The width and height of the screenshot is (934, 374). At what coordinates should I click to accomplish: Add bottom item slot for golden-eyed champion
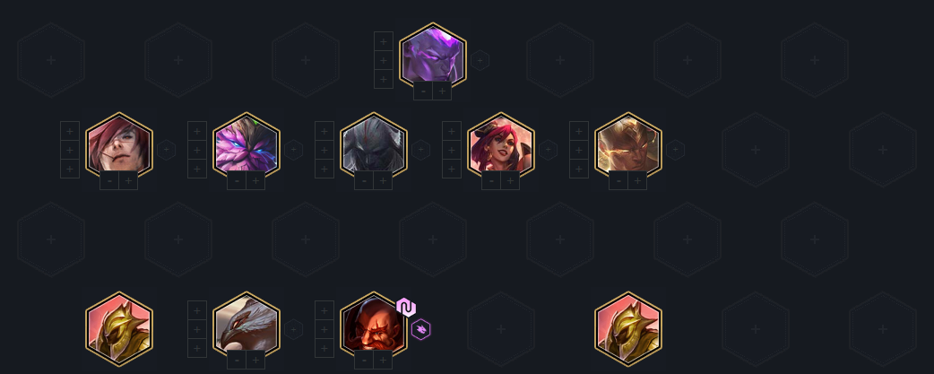[579, 170]
